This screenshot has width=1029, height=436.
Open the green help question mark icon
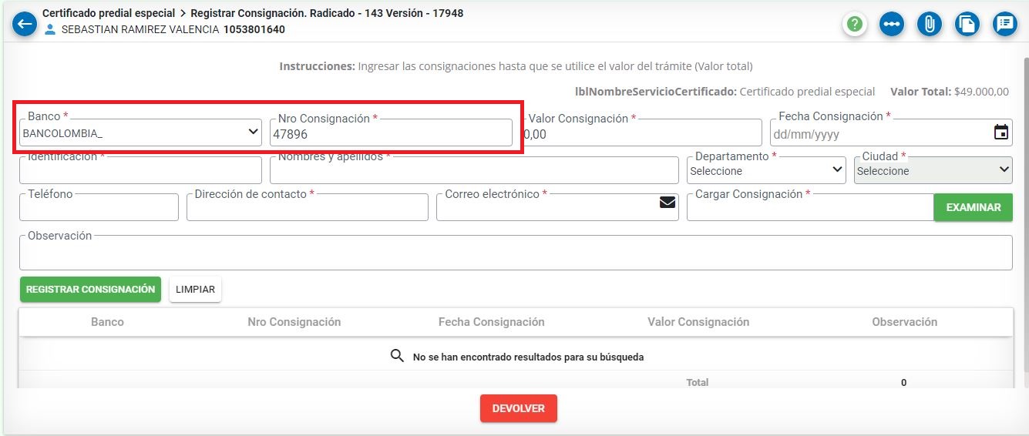(854, 24)
